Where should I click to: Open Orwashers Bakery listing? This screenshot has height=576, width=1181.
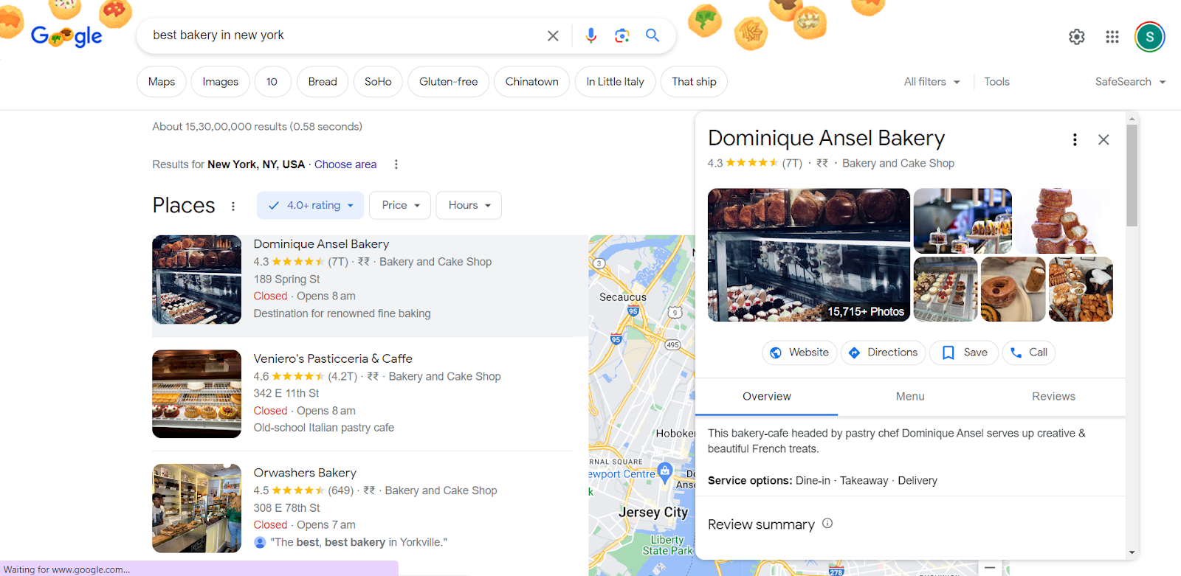(305, 473)
